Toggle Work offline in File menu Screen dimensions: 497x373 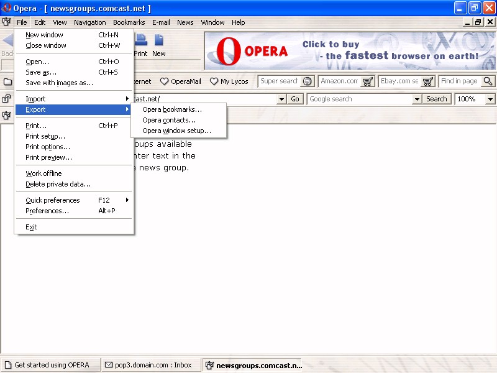point(43,173)
